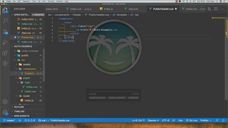Screen dimensions: 228x128
Task: Change the LF end of line sequence
Action: coord(173,120)
